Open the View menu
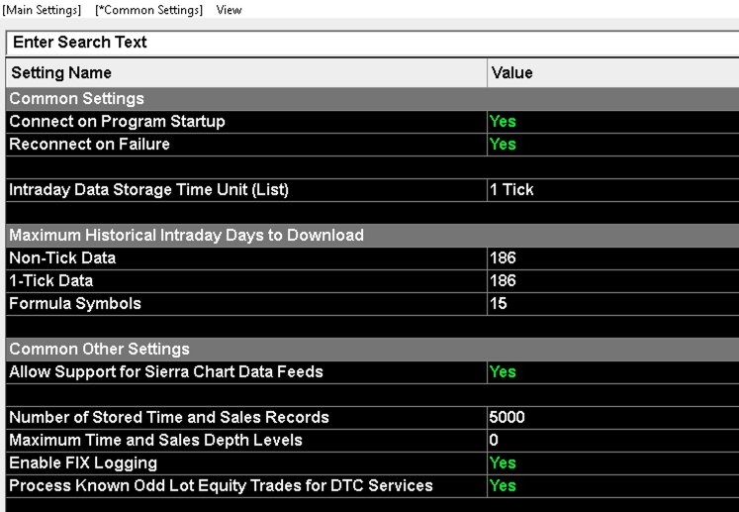Image resolution: width=739 pixels, height=512 pixels. point(230,10)
